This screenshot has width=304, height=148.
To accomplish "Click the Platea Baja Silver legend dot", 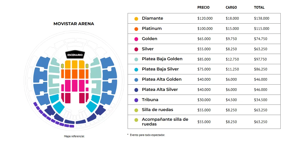I will coord(136,70).
